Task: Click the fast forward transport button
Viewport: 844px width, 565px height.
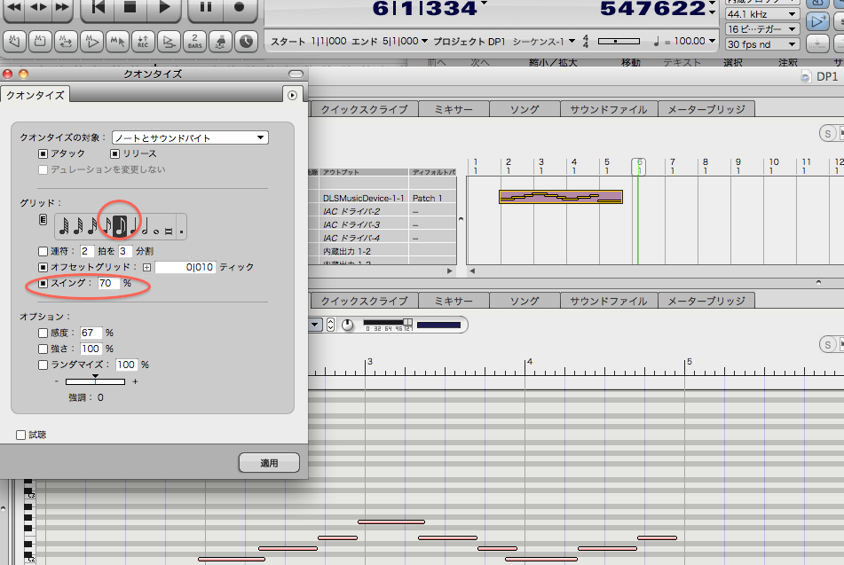Action: click(62, 7)
